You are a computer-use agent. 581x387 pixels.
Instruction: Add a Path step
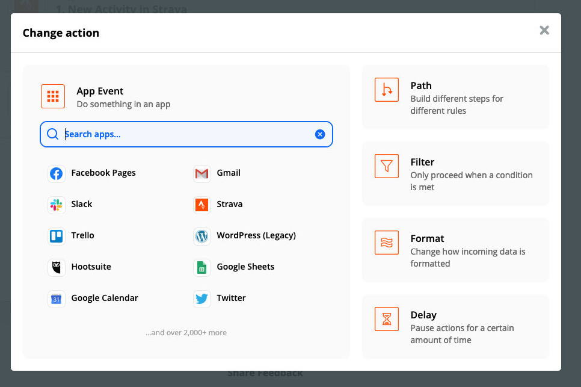pos(455,97)
